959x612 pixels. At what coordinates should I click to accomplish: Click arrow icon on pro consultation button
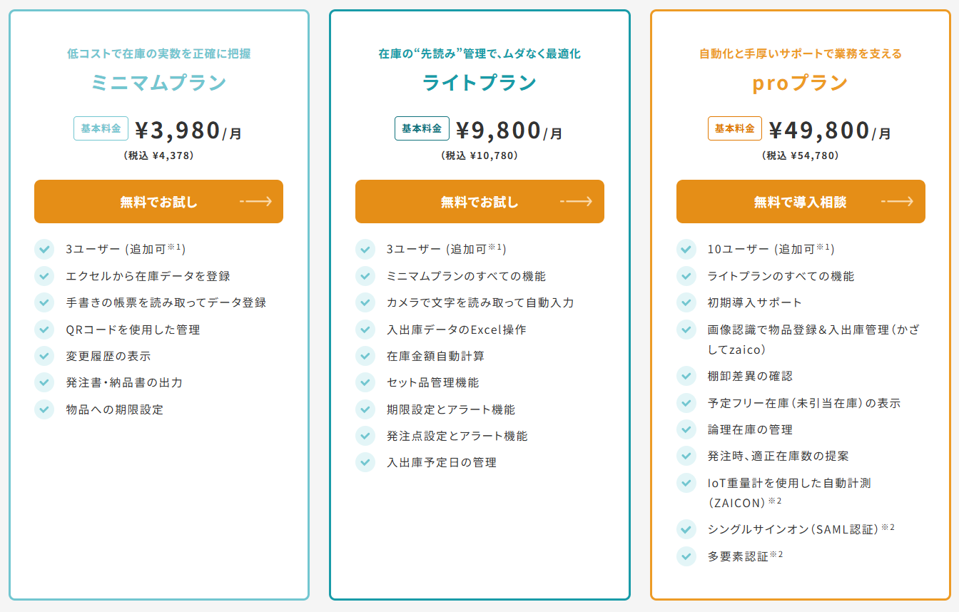click(898, 202)
